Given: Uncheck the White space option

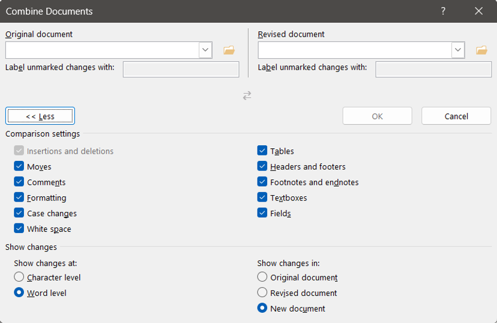Looking at the screenshot, I should [x=19, y=229].
